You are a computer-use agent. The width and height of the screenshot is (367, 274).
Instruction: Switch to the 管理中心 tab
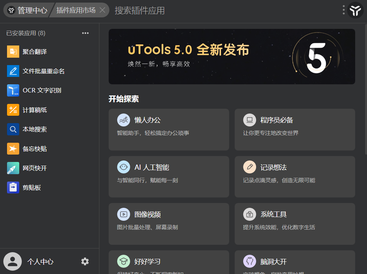28,10
